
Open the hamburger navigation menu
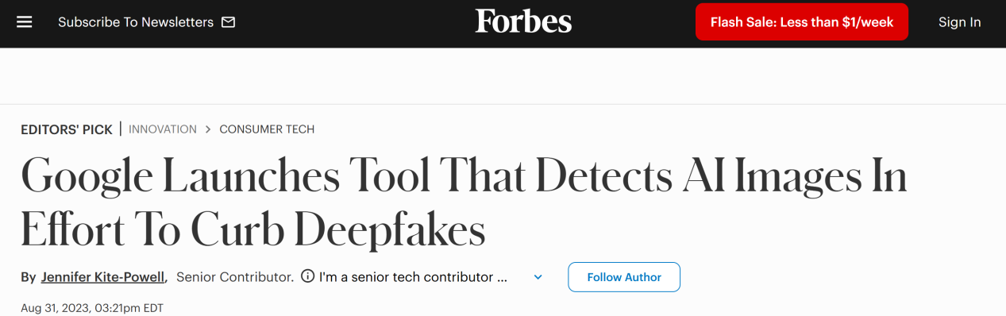tap(25, 22)
